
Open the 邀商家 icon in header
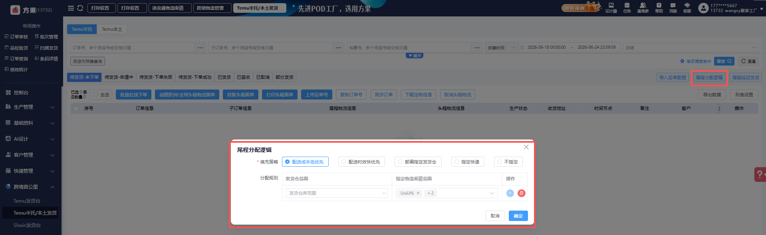pyautogui.click(x=643, y=8)
